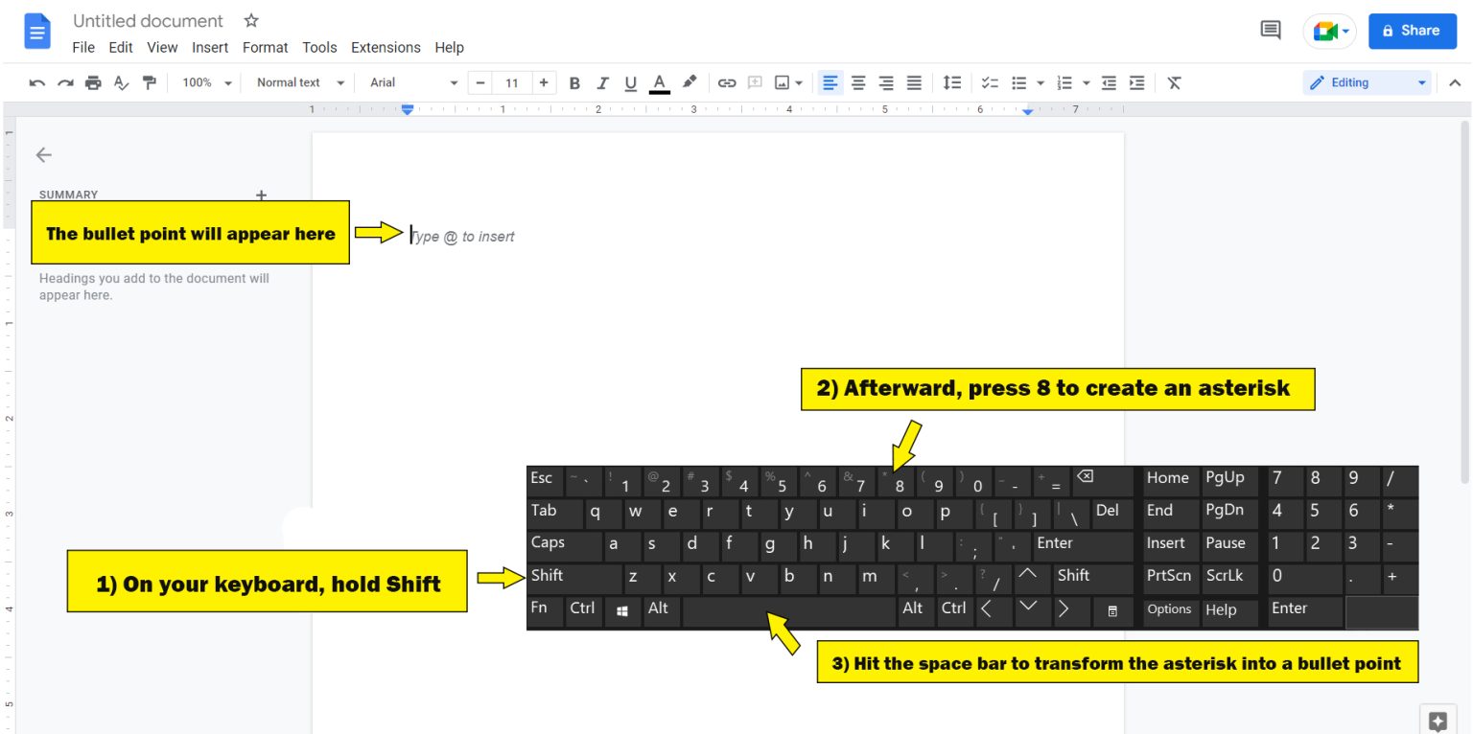Insert an image via the image icon

(x=781, y=82)
